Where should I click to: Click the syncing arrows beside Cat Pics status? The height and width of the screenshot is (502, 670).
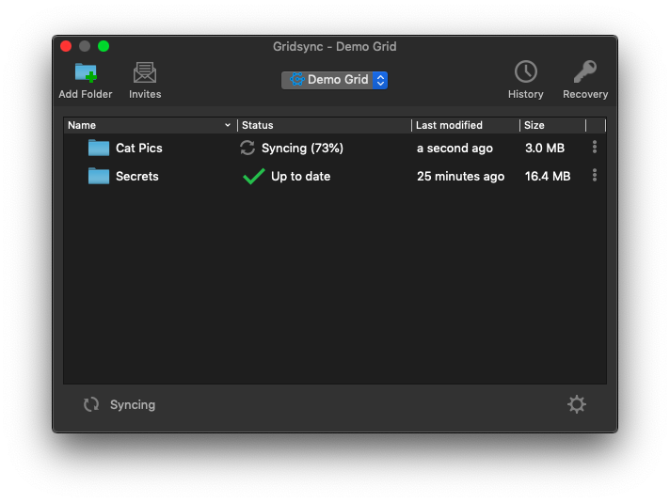coord(247,148)
